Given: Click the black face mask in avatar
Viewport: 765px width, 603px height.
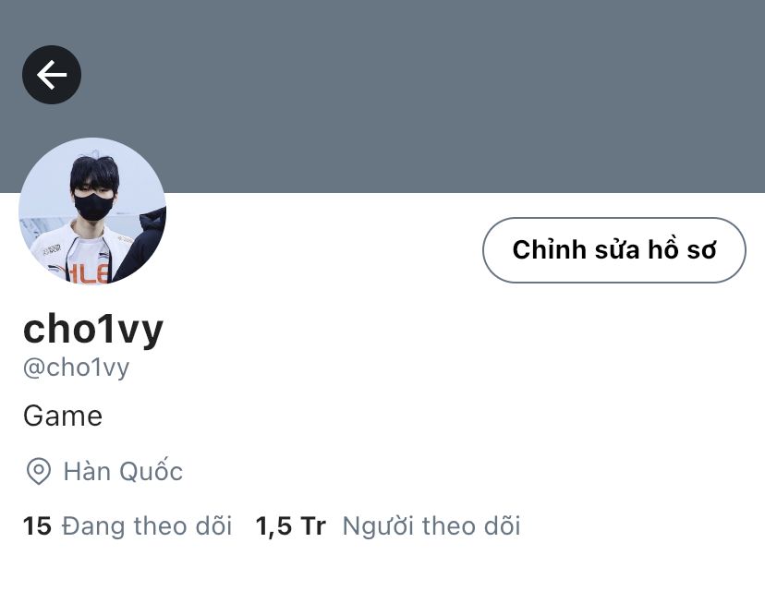Looking at the screenshot, I should pyautogui.click(x=93, y=207).
